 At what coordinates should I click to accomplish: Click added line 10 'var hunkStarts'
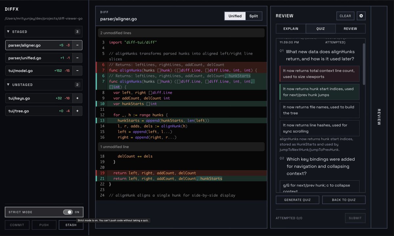[x=181, y=104]
